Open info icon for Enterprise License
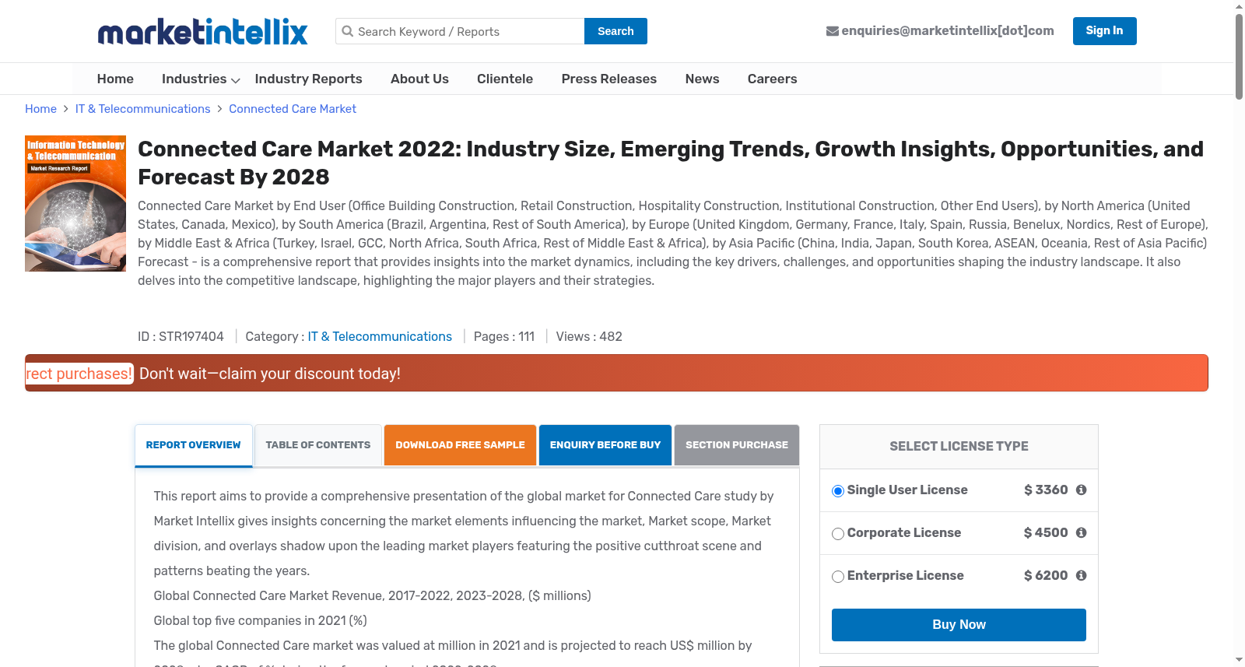 click(x=1081, y=575)
